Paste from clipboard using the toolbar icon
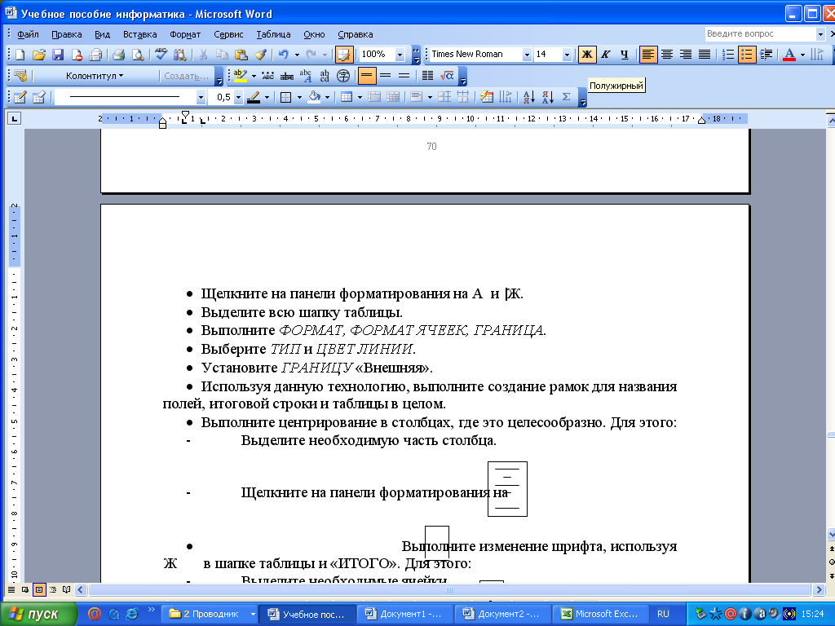The image size is (835, 626). pyautogui.click(x=241, y=55)
